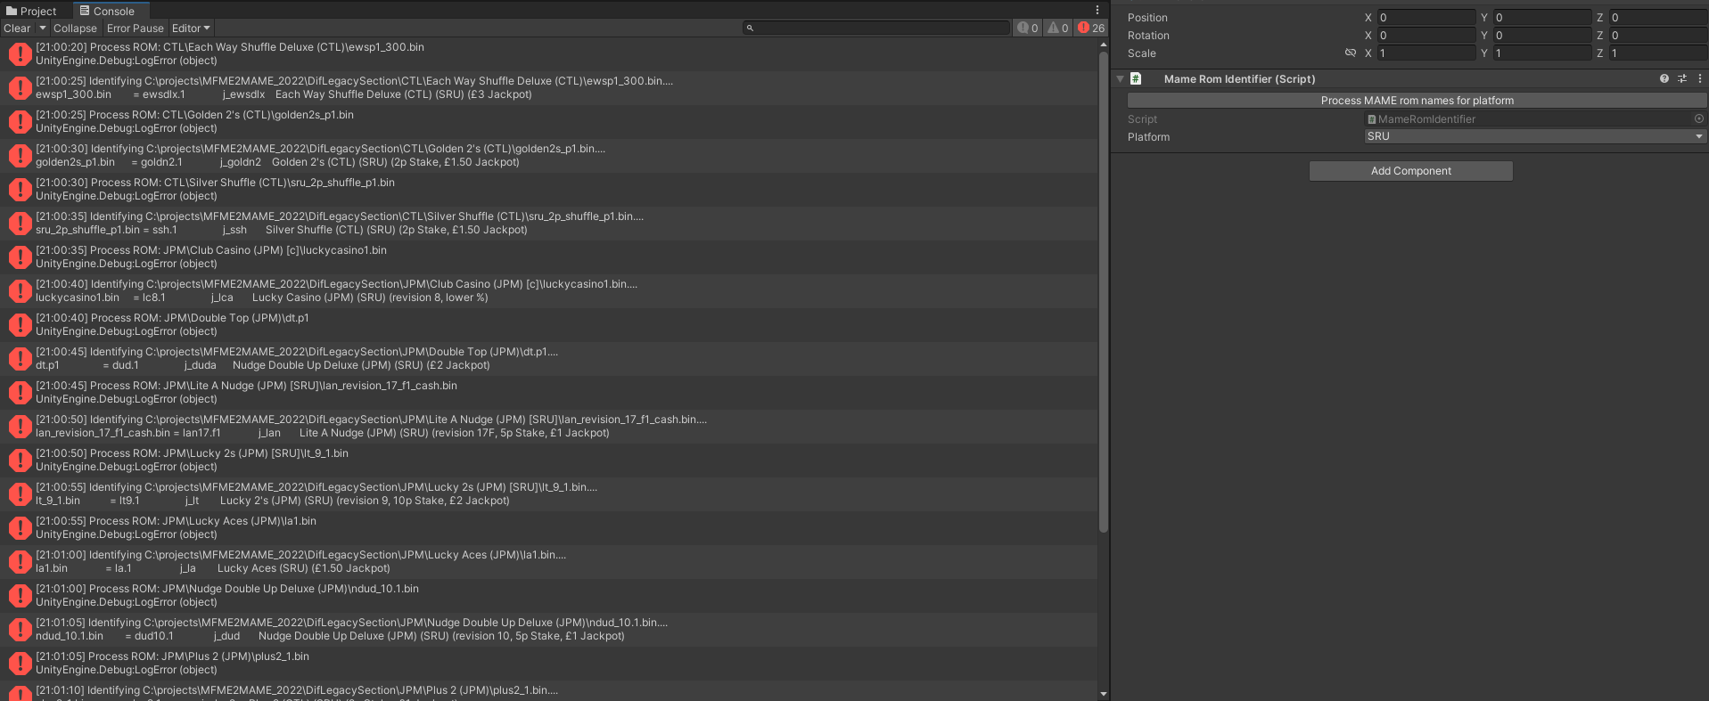Screen dimensions: 1709x701
Task: Open the Clear options dropdown arrow
Action: (x=42, y=29)
